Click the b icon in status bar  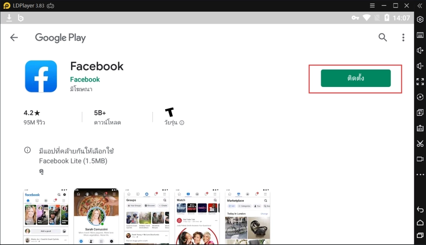point(21,18)
